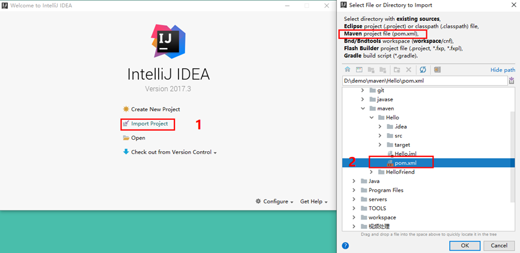Click the Delete (X) toolbar icon
The width and height of the screenshot is (520, 253).
coord(409,70)
